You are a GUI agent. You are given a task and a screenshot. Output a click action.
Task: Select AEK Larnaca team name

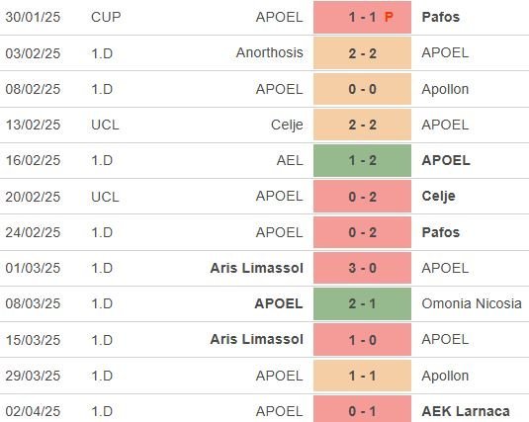466,411
